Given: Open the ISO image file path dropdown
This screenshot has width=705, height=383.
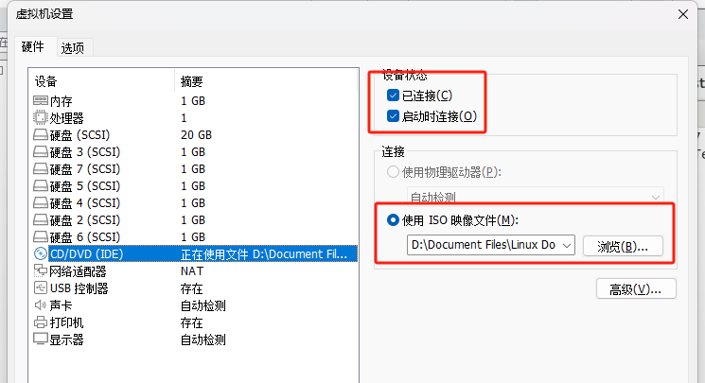Looking at the screenshot, I should (x=566, y=245).
